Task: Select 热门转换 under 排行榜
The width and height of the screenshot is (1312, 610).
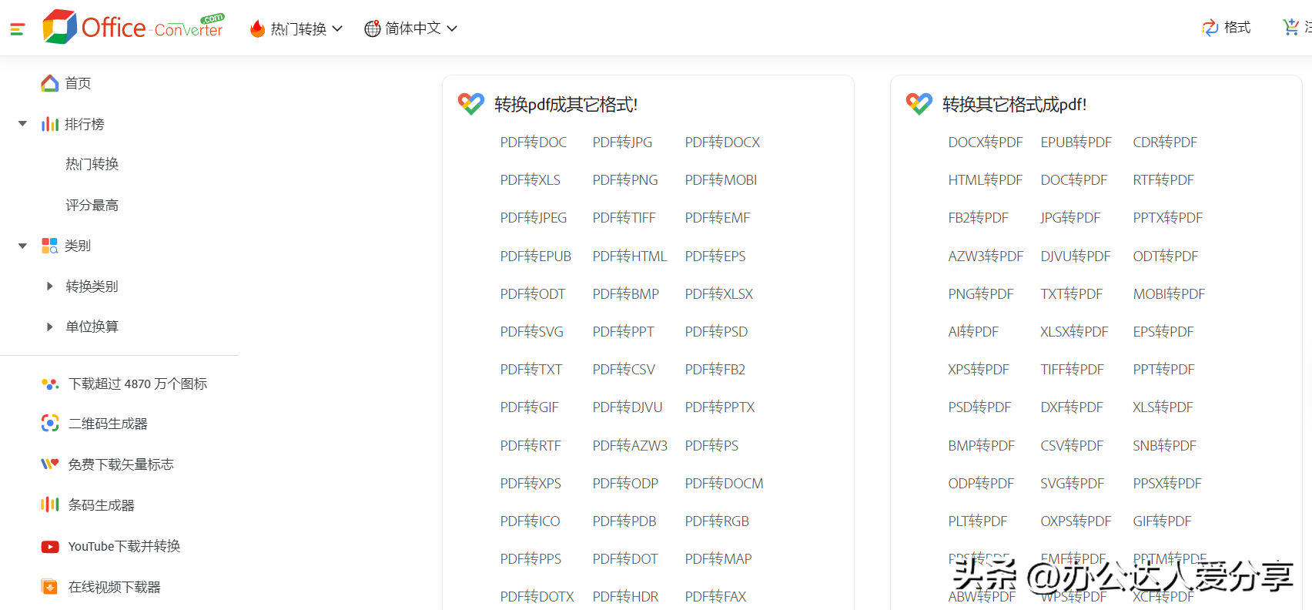Action: (92, 164)
